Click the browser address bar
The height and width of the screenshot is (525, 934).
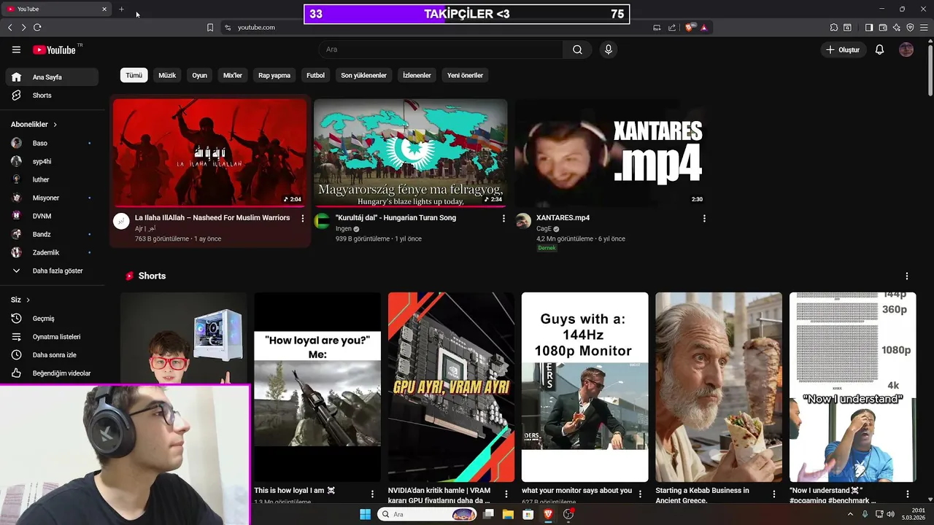438,28
